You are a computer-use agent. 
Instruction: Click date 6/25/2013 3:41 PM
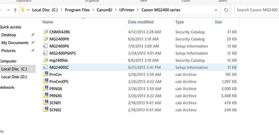click(x=144, y=67)
